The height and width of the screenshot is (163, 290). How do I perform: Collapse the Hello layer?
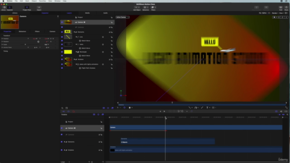(x=76, y=44)
